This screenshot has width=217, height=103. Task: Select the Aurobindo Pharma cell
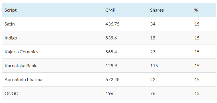pos(23,79)
